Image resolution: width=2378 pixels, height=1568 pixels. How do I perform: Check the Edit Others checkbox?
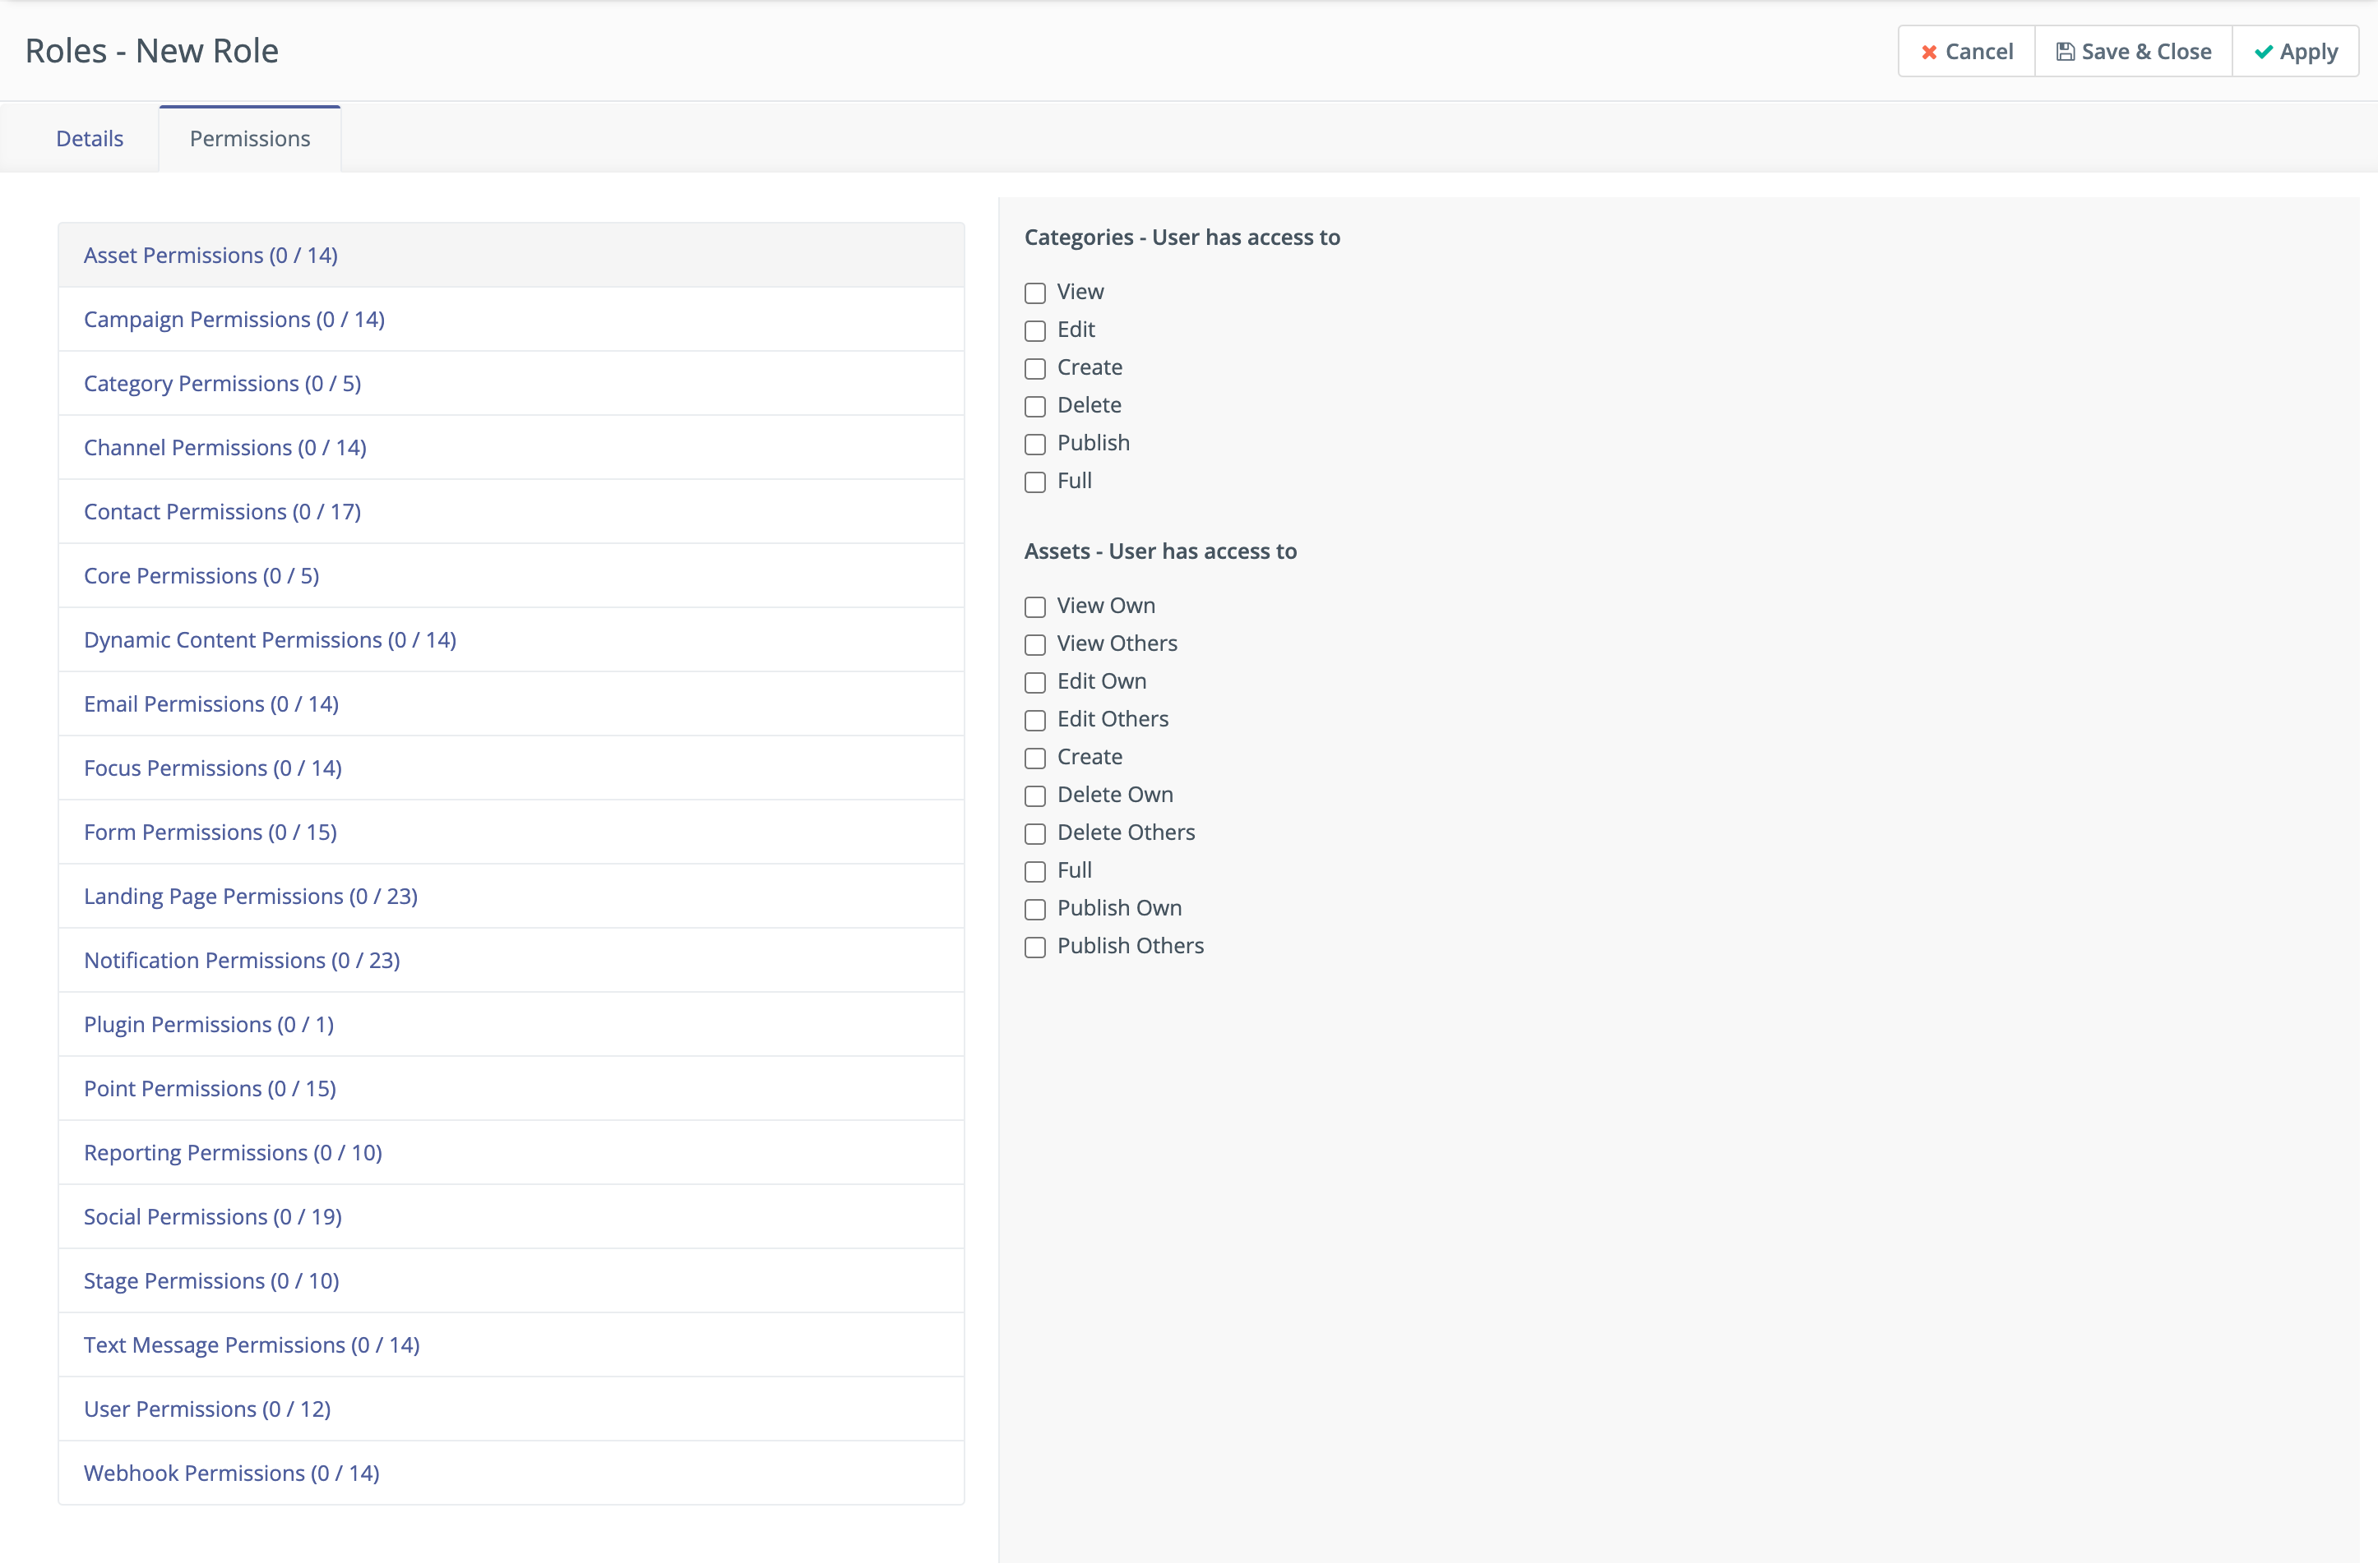click(1034, 720)
